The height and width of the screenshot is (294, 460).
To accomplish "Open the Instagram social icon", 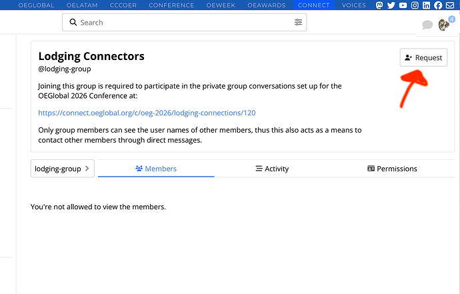I will point(415,5).
